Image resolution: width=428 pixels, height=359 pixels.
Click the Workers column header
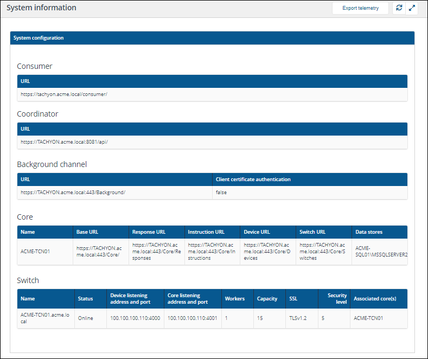click(x=235, y=299)
